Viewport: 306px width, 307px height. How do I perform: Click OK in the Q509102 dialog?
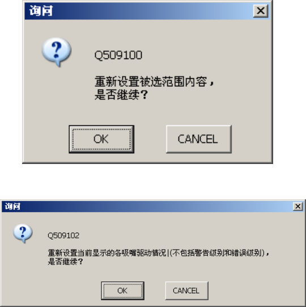point(122,291)
